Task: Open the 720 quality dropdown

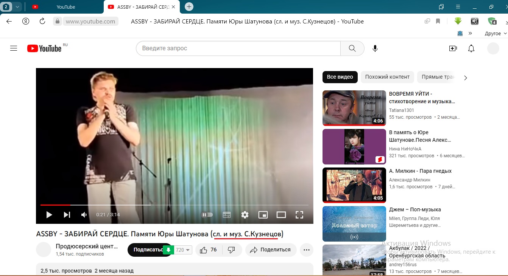Action: pyautogui.click(x=183, y=250)
